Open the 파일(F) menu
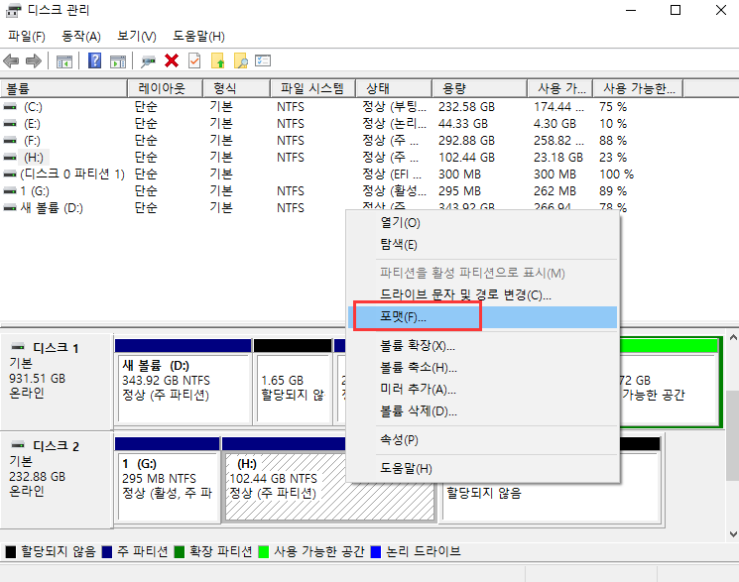The image size is (739, 582). coord(27,37)
